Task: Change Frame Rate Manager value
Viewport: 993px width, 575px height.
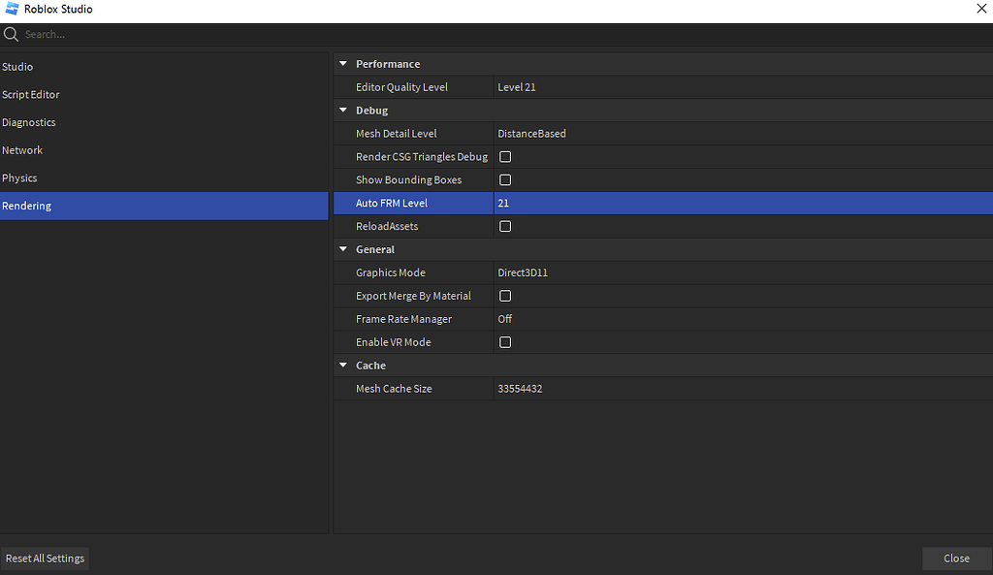Action: coord(743,319)
